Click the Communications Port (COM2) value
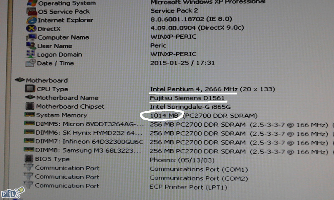 pos(199,178)
